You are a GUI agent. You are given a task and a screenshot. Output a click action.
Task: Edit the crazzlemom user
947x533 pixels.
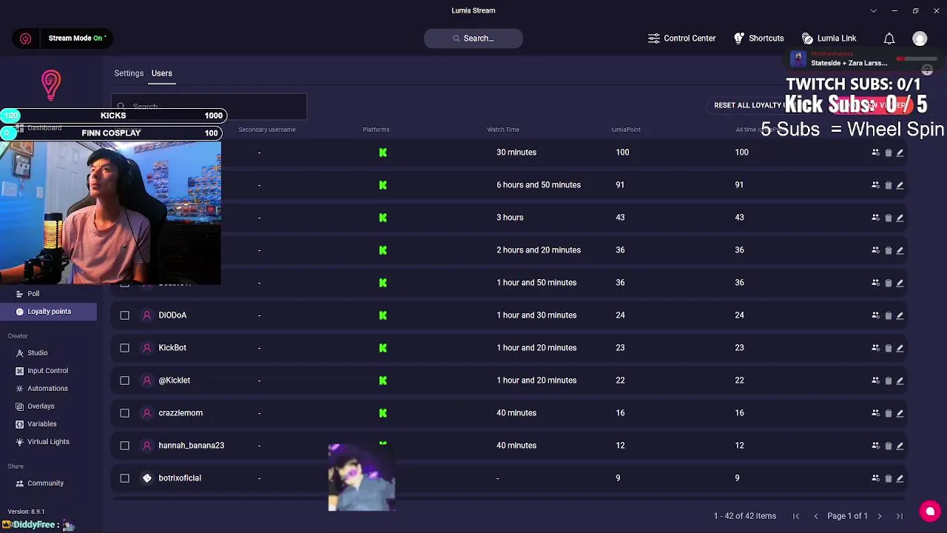click(x=900, y=413)
